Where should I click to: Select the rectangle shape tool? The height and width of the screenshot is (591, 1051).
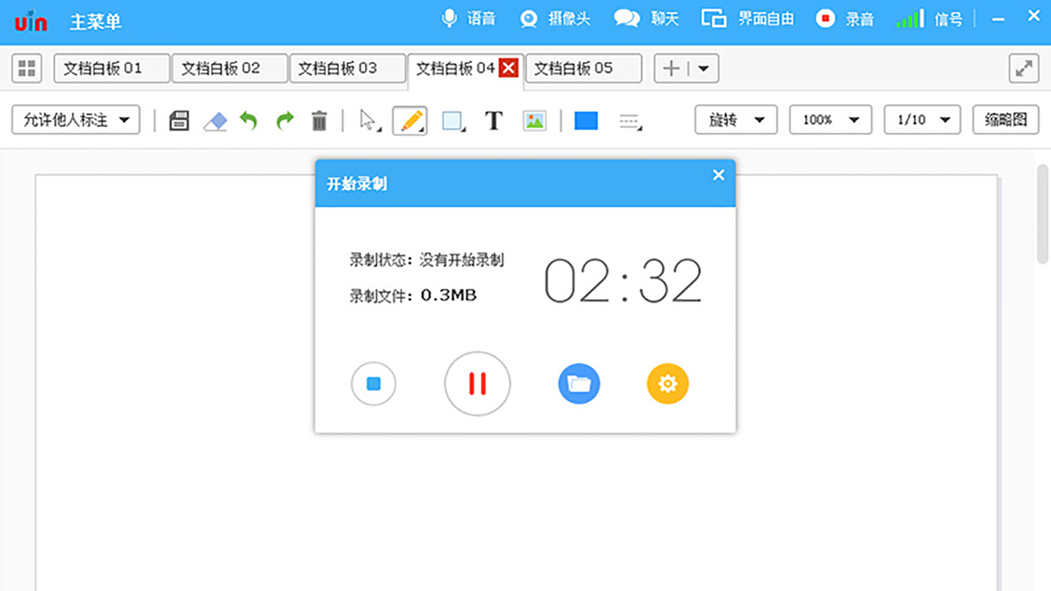[453, 121]
